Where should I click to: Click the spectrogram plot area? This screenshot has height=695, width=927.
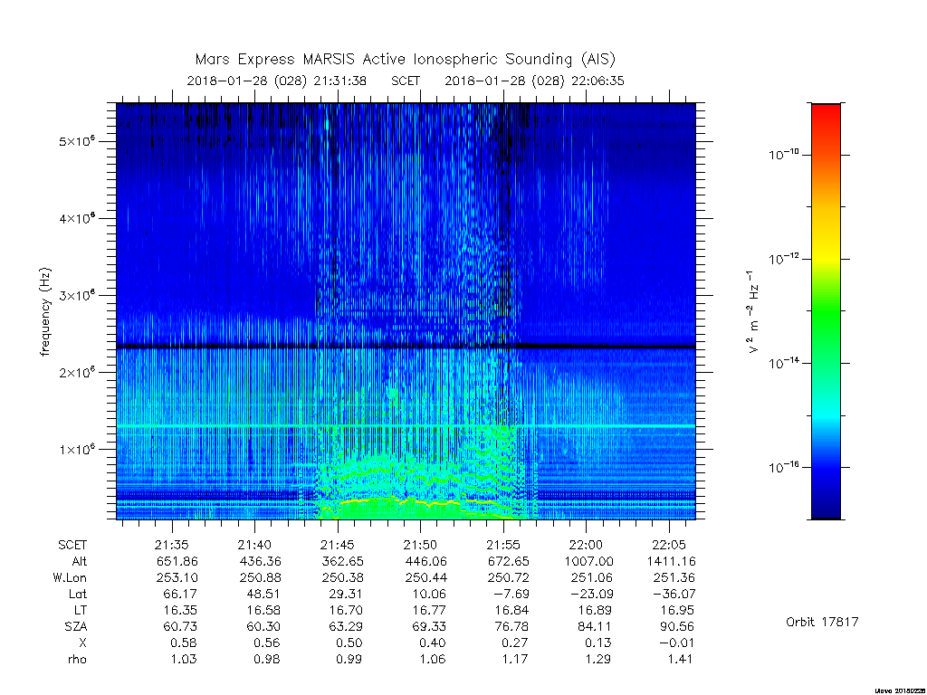[x=406, y=311]
